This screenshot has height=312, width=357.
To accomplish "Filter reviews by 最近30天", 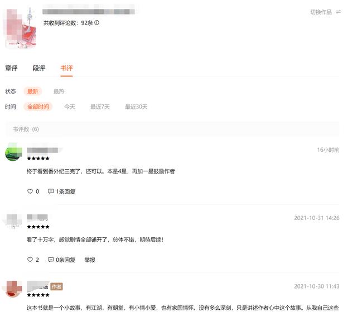I will 136,107.
